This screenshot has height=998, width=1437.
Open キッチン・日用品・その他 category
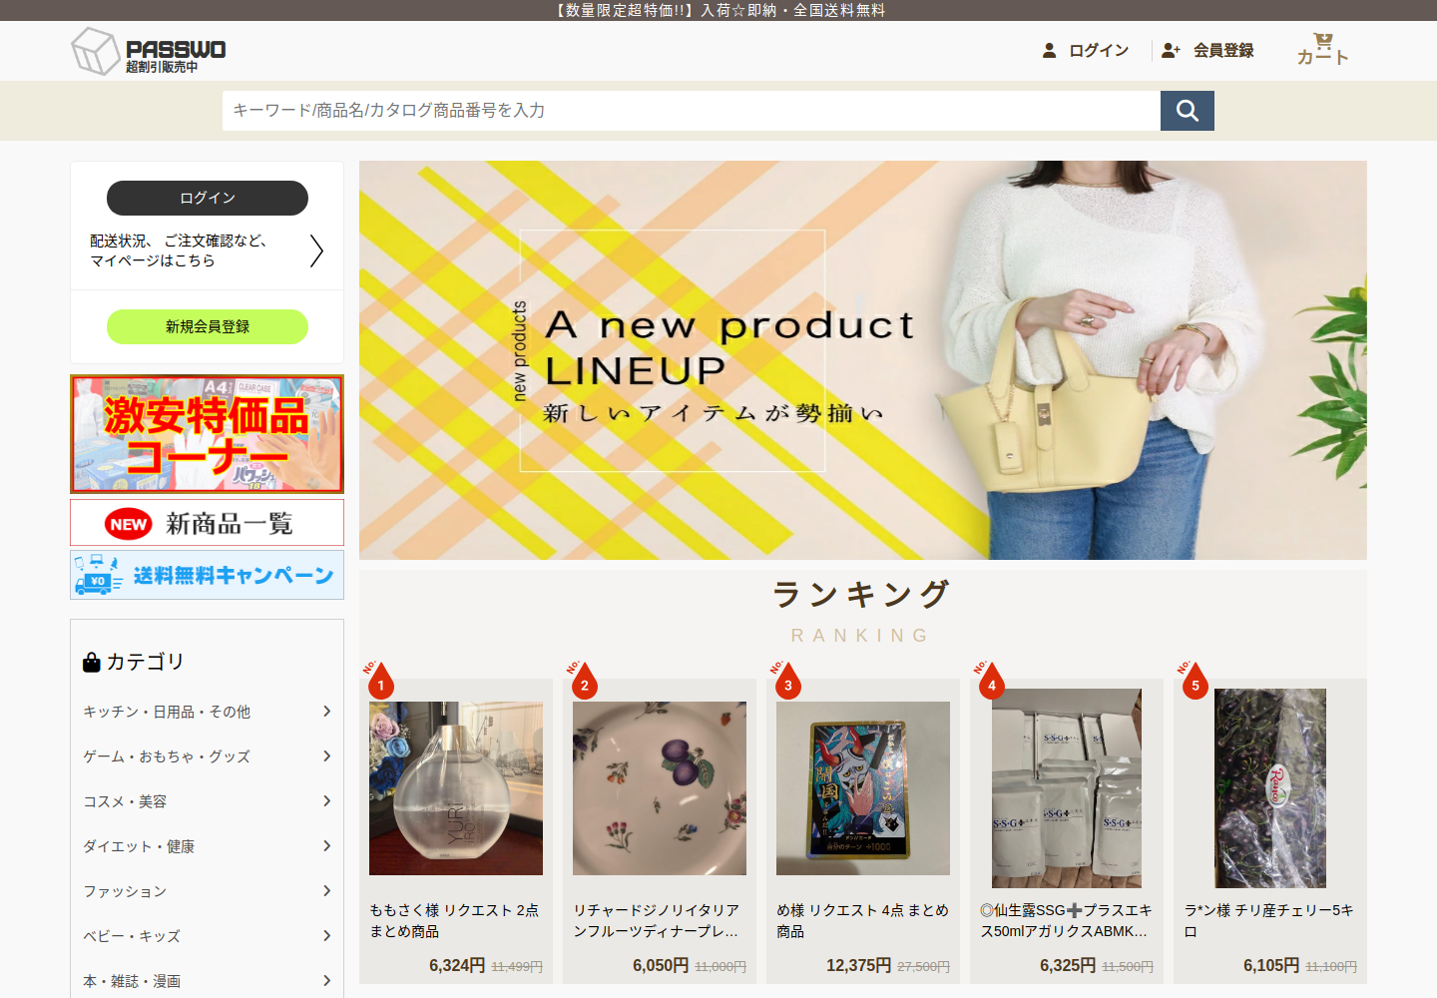(x=167, y=712)
